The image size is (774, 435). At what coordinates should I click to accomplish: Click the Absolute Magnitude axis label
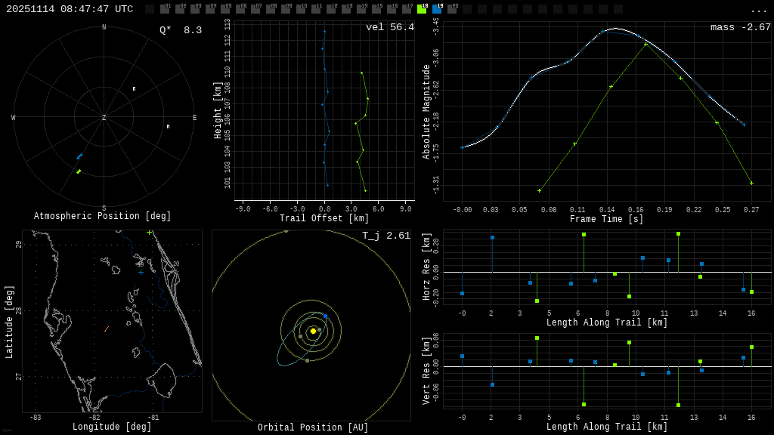[426, 112]
